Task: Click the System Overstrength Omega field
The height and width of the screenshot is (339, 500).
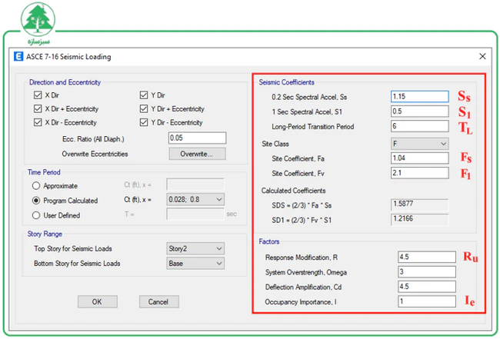Action: pyautogui.click(x=427, y=272)
